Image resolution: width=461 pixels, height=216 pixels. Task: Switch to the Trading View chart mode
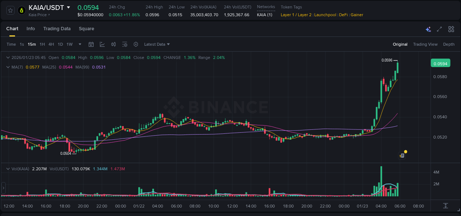(425, 44)
